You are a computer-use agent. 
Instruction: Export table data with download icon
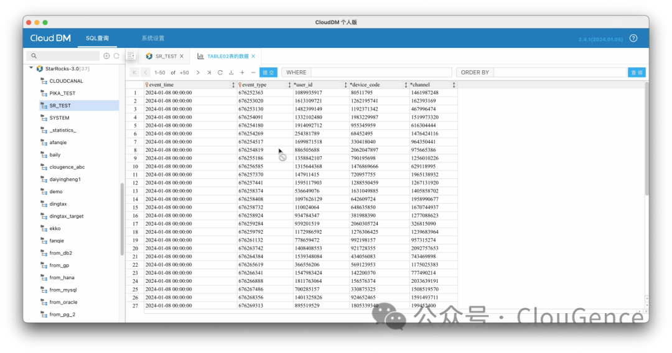point(231,72)
